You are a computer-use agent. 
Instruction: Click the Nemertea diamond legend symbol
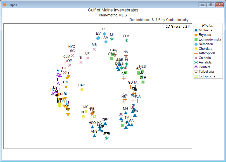point(196,44)
